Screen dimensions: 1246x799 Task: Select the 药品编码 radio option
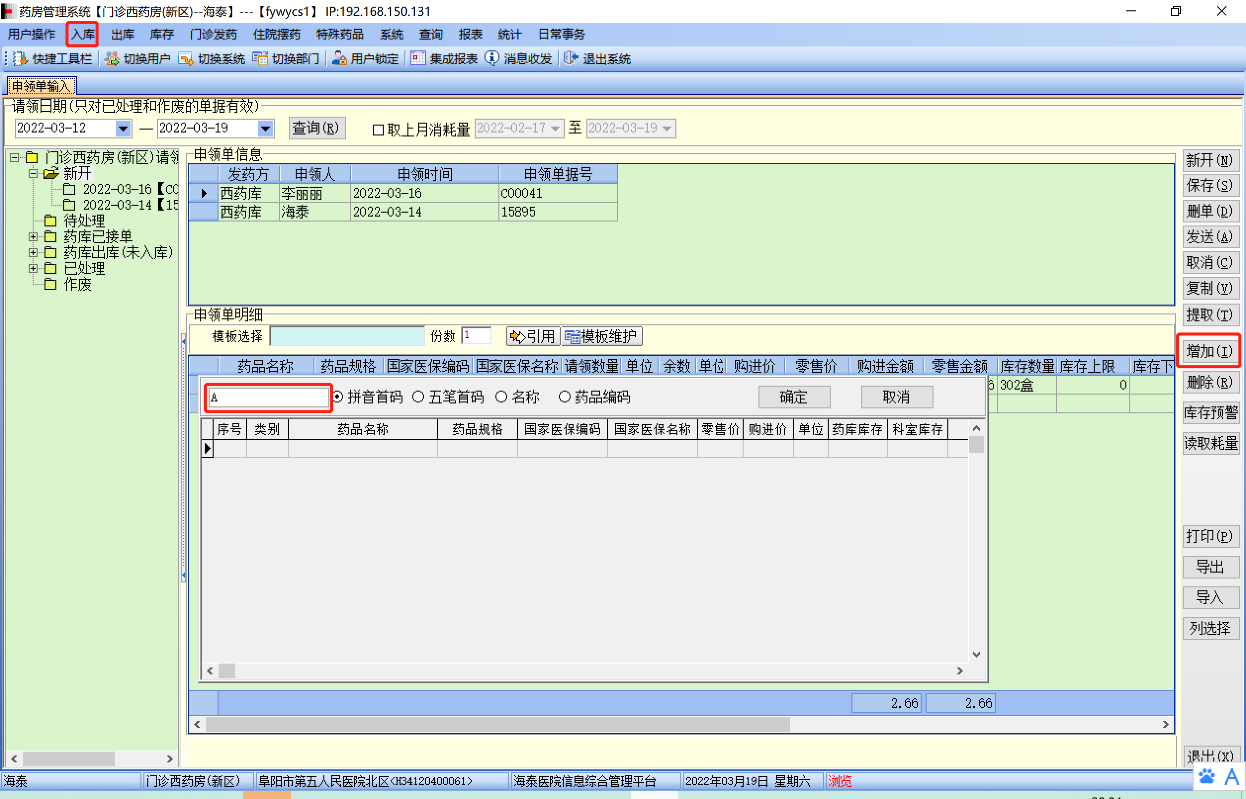(564, 397)
